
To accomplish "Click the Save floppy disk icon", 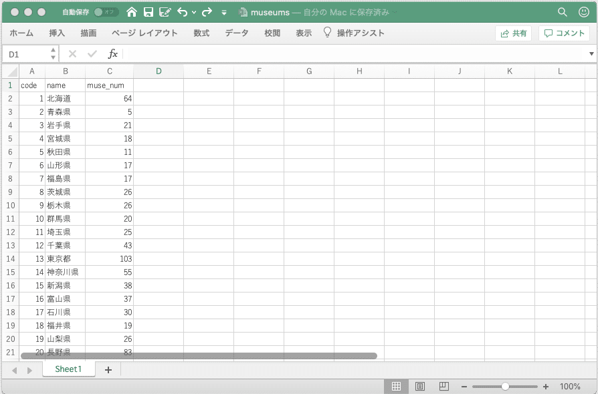I will point(148,12).
